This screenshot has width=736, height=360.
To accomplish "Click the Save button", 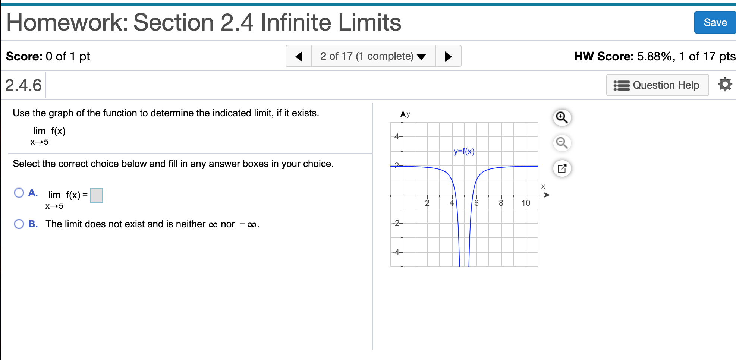I will 715,22.
